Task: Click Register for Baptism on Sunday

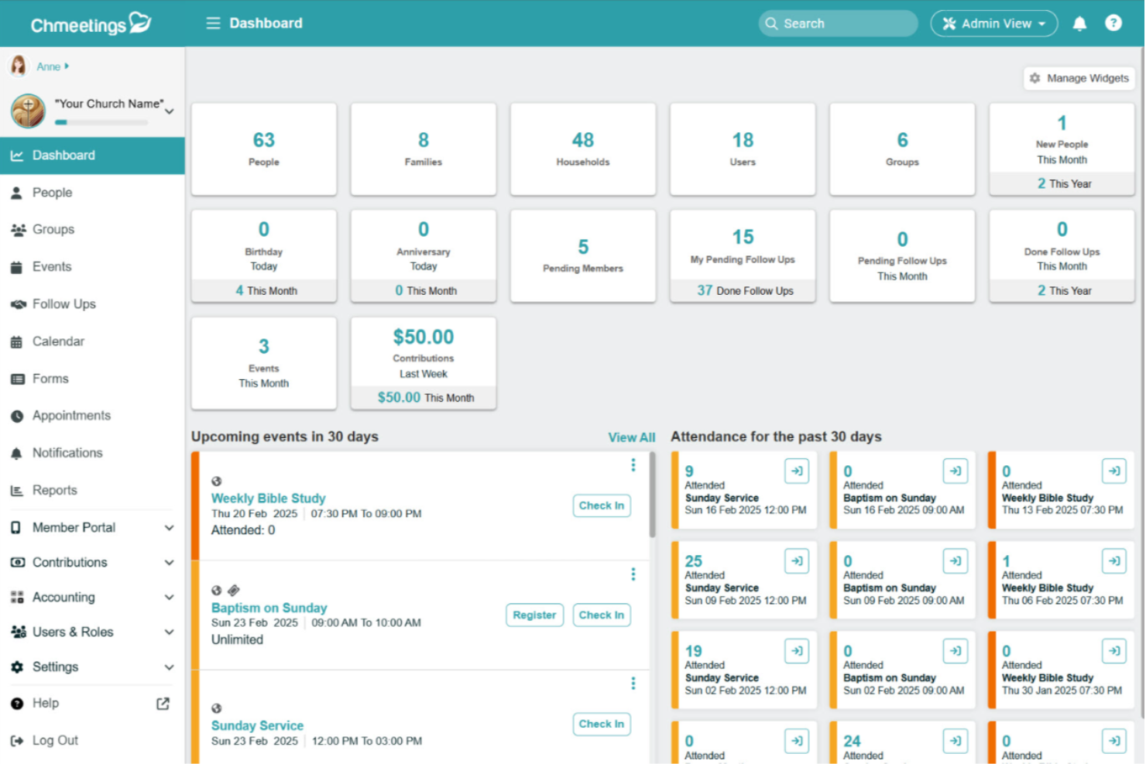Action: [x=534, y=615]
